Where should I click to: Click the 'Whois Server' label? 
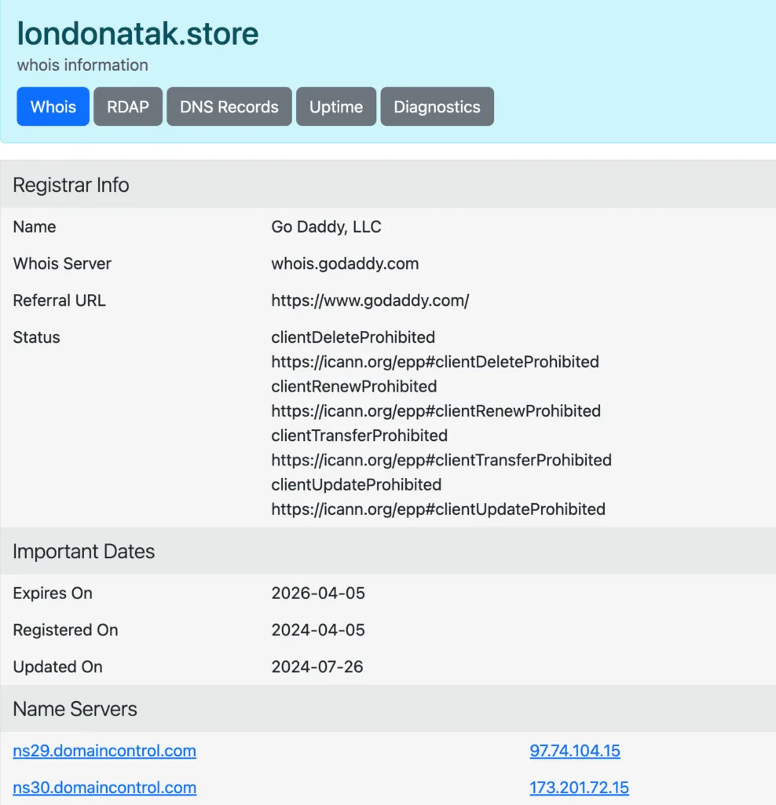[x=62, y=263]
